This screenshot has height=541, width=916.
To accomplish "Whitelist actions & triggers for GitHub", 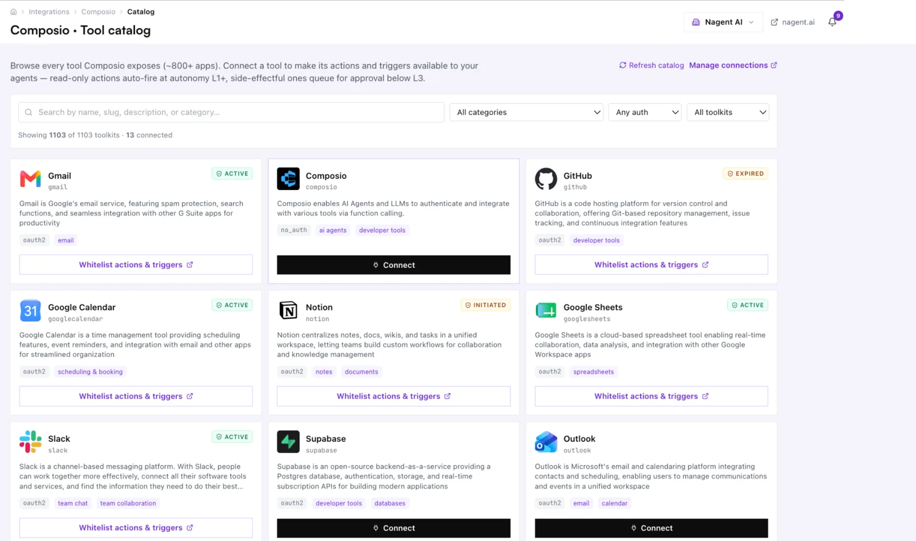I will (x=652, y=264).
